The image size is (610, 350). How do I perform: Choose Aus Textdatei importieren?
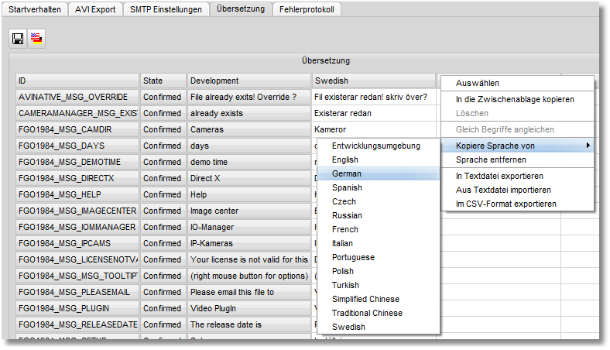click(503, 190)
